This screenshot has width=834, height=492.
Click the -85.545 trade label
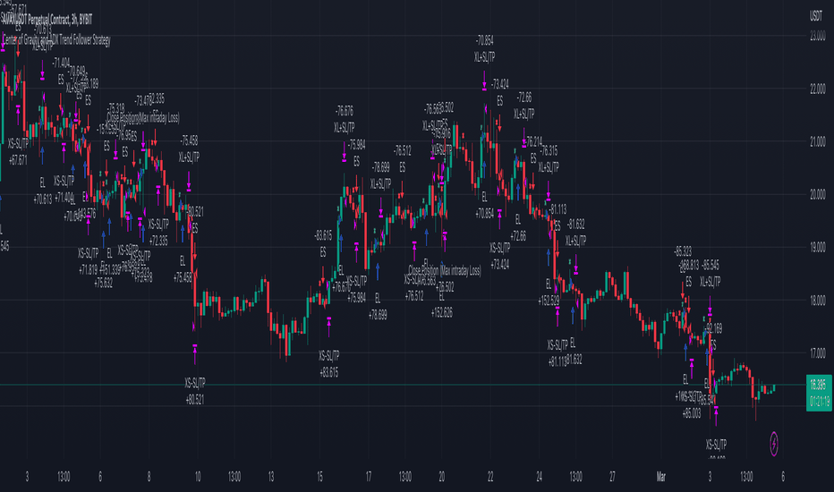711,265
